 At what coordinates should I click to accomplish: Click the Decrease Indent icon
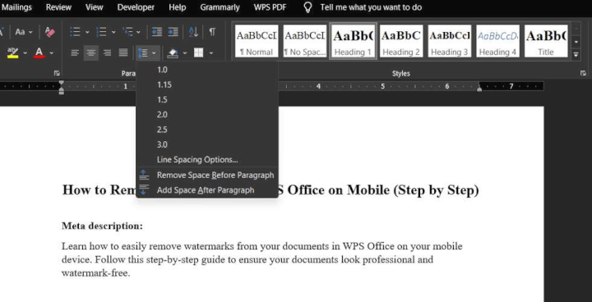[157, 32]
